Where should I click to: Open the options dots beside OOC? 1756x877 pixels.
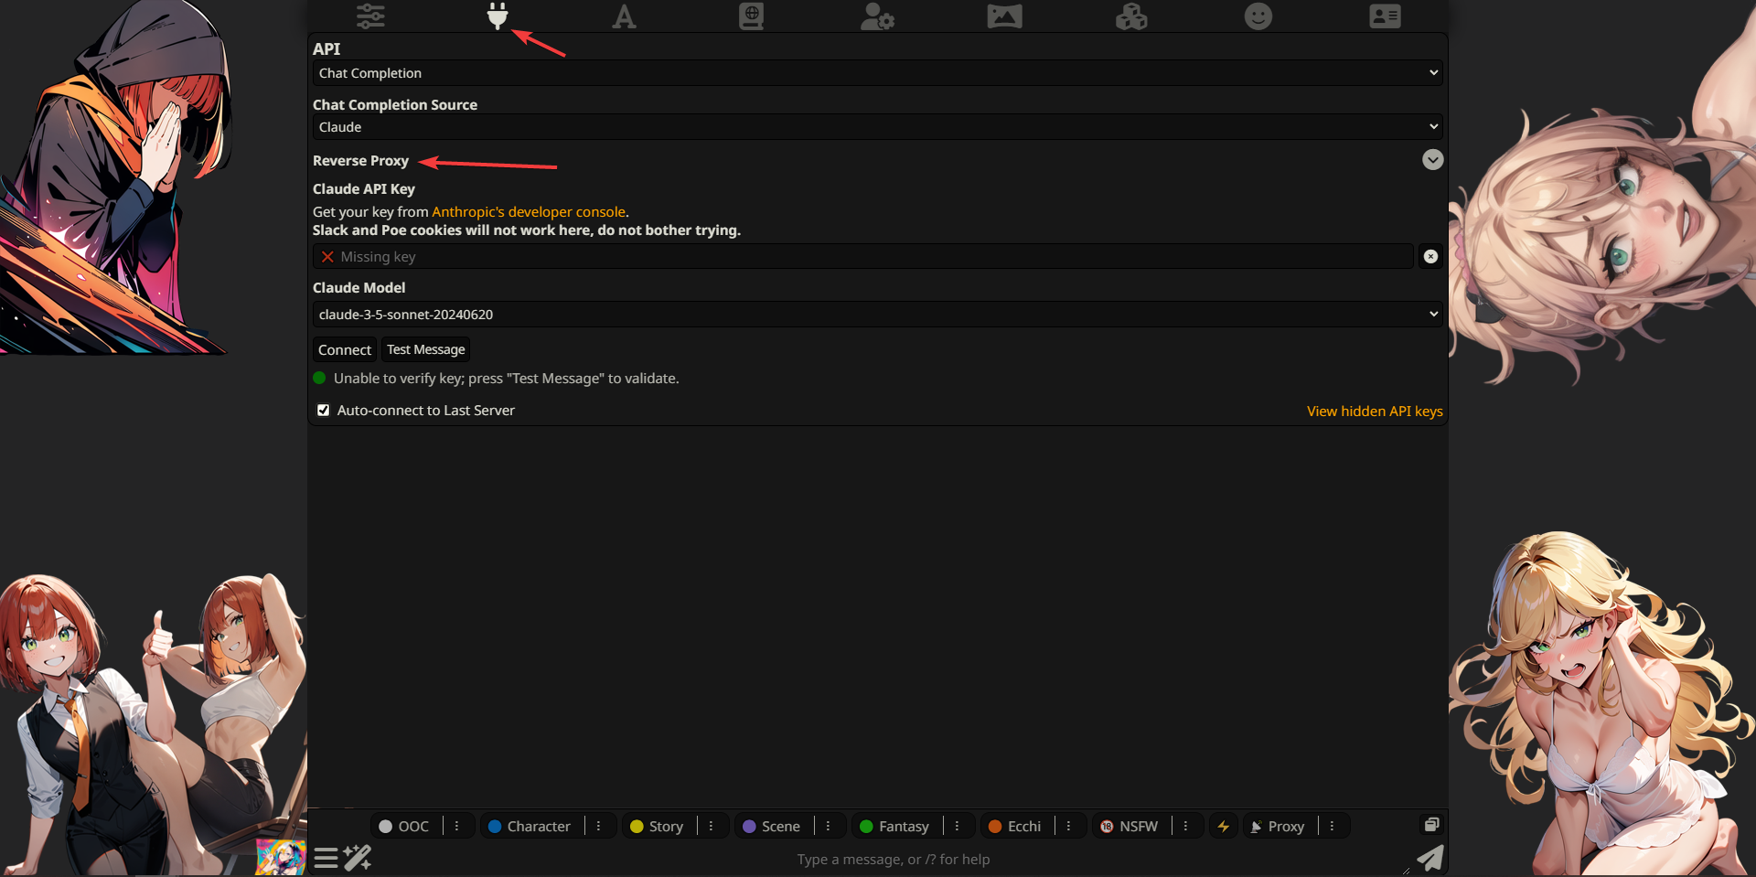[456, 826]
